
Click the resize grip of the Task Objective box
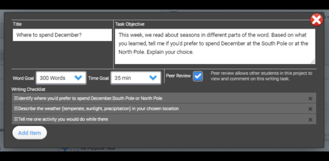[x=313, y=62]
